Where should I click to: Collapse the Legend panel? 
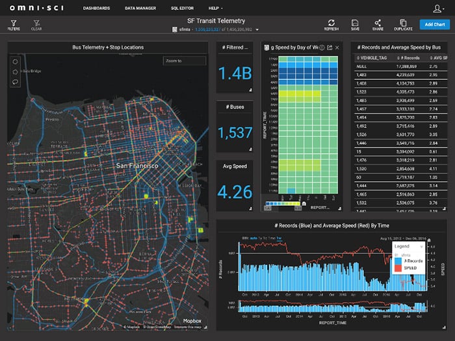point(422,247)
